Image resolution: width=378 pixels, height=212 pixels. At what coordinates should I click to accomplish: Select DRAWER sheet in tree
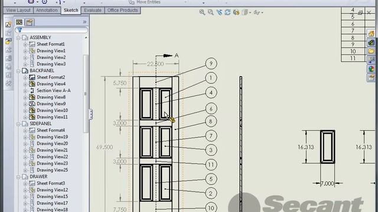point(38,177)
